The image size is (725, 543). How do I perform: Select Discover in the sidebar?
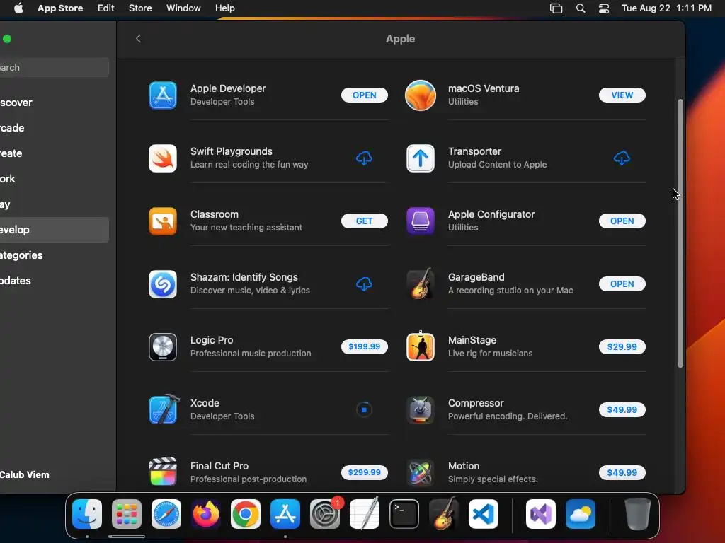(x=55, y=103)
